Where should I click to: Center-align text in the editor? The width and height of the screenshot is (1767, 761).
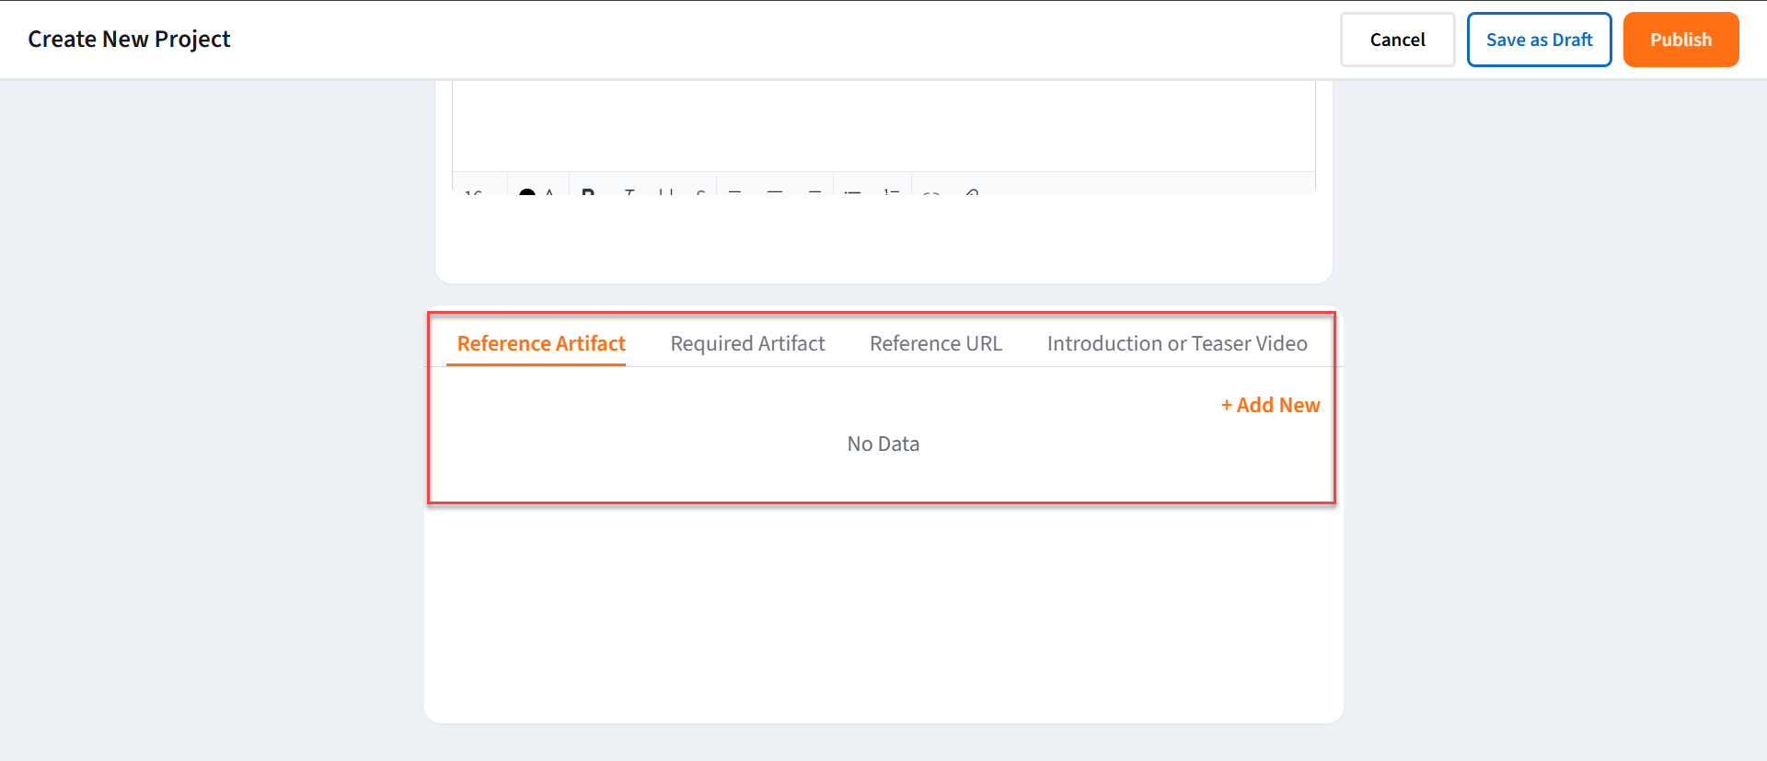775,192
